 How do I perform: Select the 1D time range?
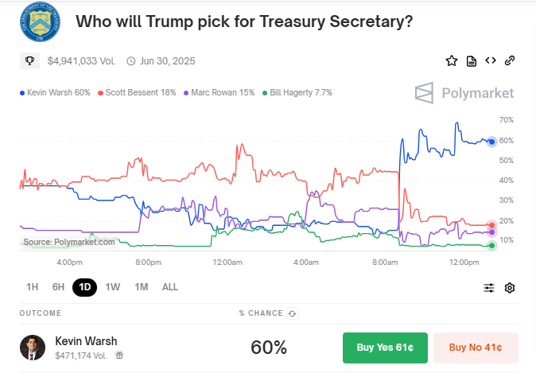84,287
